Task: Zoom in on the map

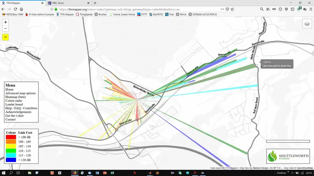Action: point(5,22)
